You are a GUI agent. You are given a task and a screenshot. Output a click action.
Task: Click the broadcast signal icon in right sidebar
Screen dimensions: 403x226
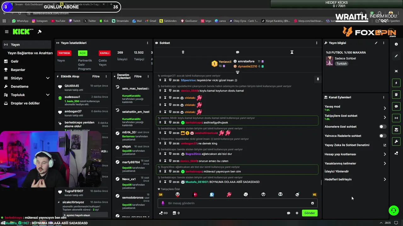pos(396,118)
